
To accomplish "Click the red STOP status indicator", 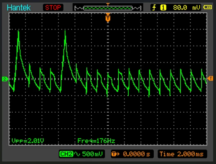I will [x=53, y=7].
